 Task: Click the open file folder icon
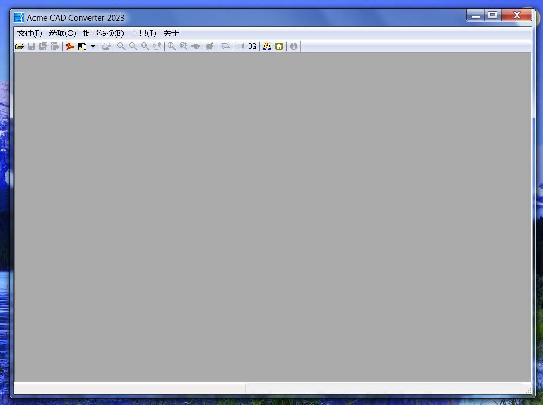[x=20, y=46]
